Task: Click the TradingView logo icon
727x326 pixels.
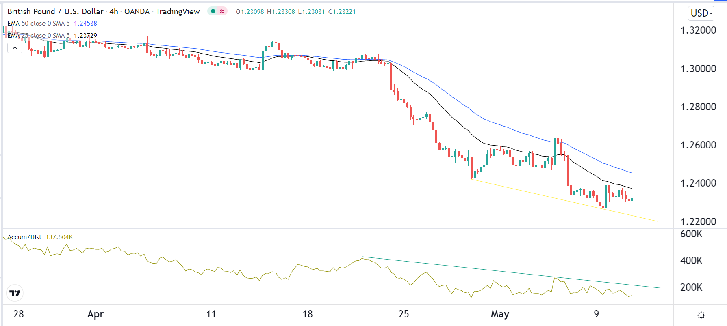Action: 15,293
